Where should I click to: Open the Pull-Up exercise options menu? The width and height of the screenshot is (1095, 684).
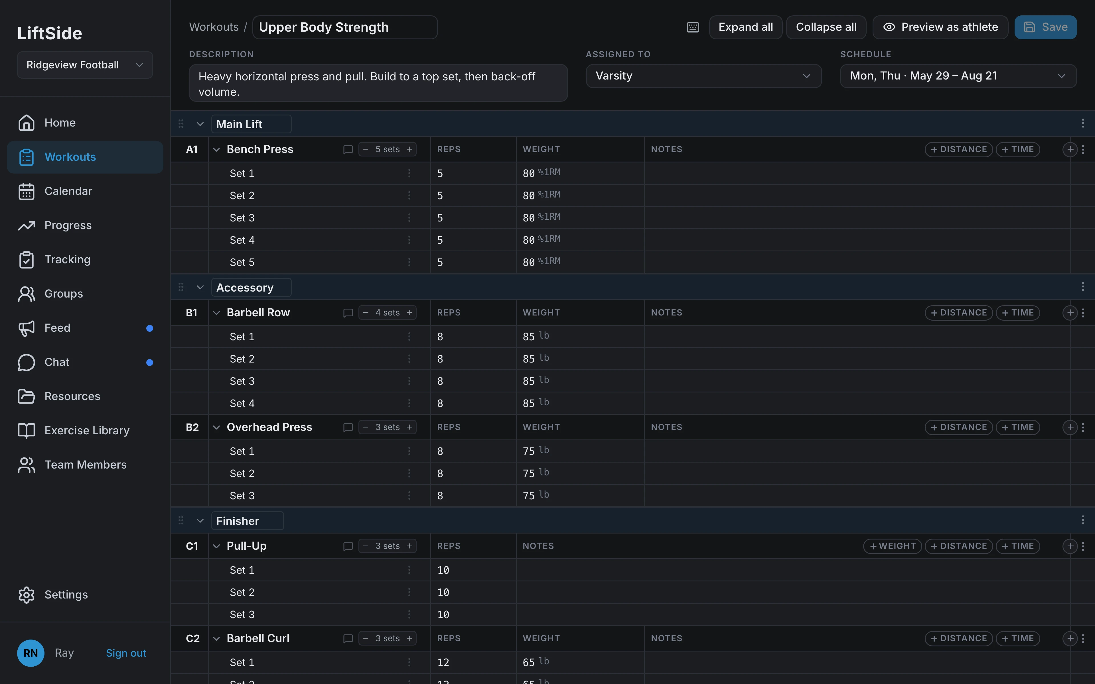point(1083,546)
